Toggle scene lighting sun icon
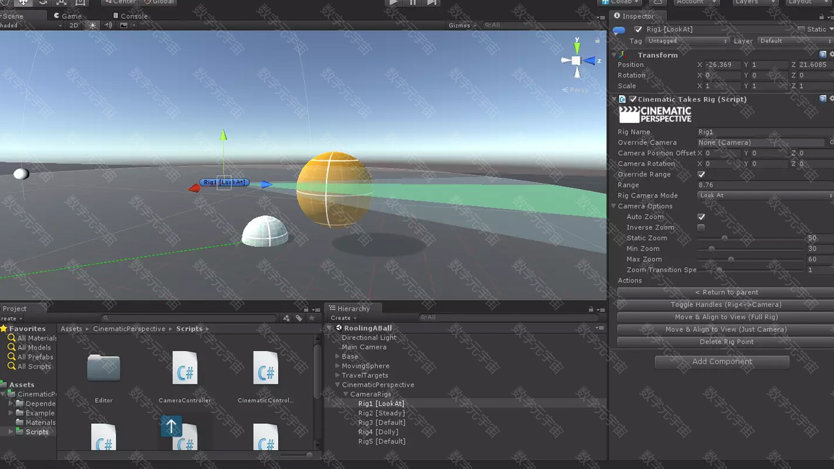The width and height of the screenshot is (834, 469). (93, 25)
